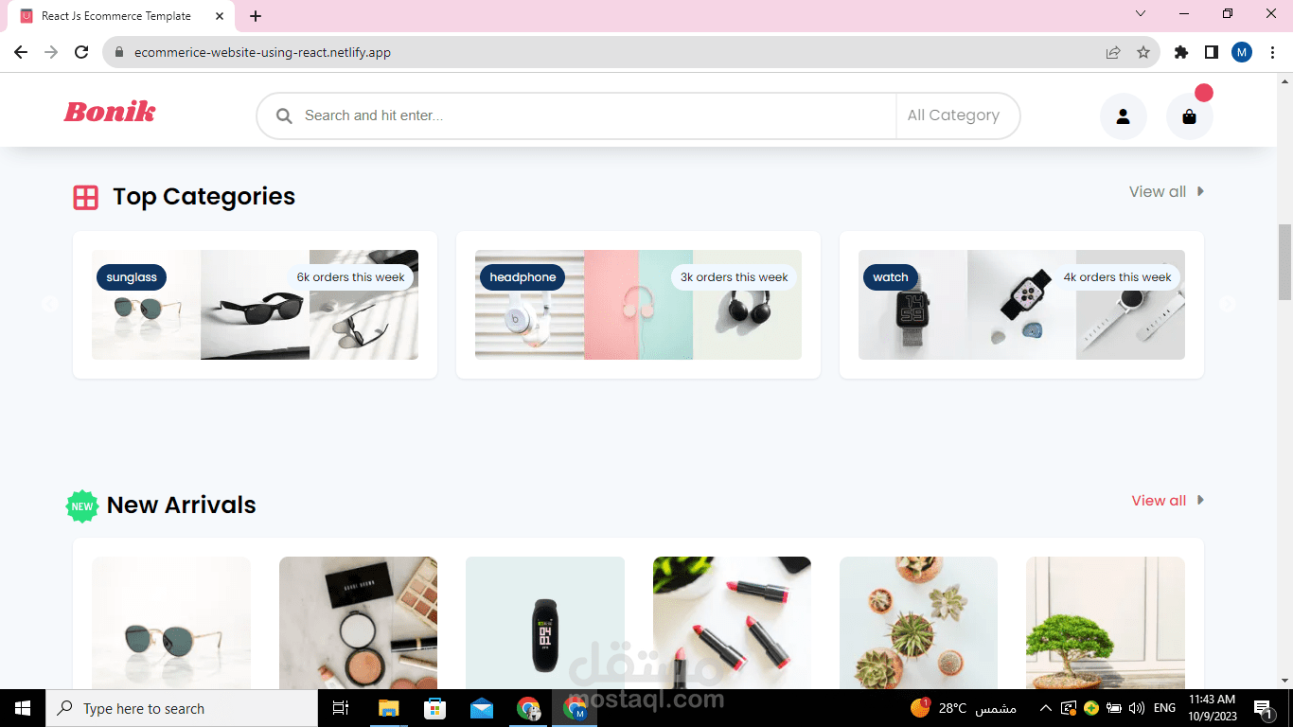1293x727 pixels.
Task: Open Chrome profile avatar M
Action: pos(1242,52)
